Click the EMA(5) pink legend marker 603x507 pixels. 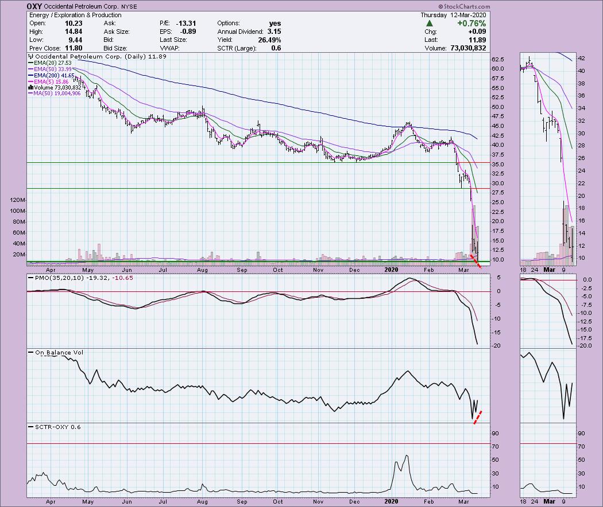click(31, 81)
